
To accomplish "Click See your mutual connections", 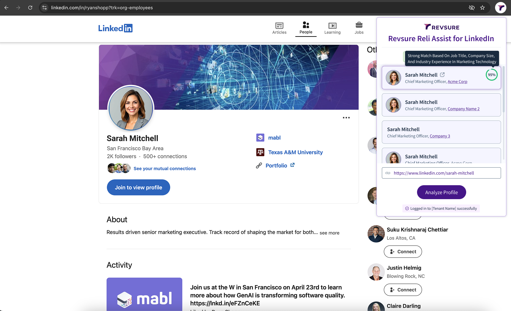I will point(165,169).
